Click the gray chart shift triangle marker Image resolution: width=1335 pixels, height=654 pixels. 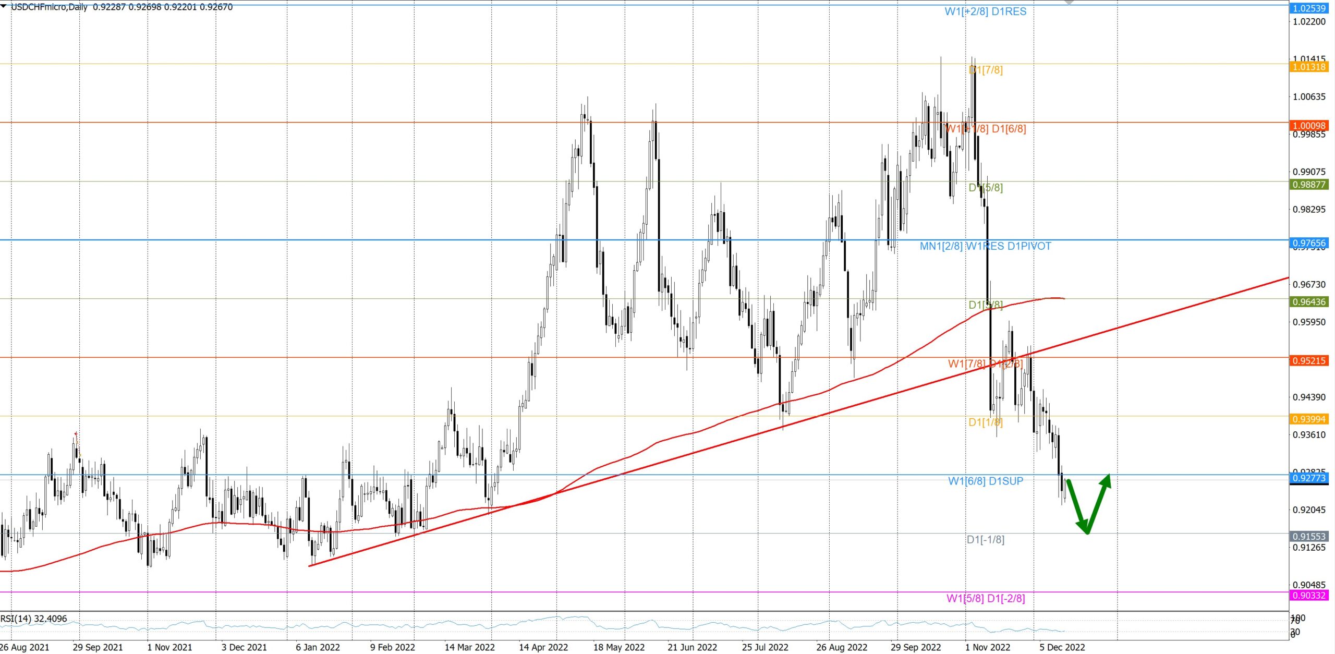[1069, 3]
